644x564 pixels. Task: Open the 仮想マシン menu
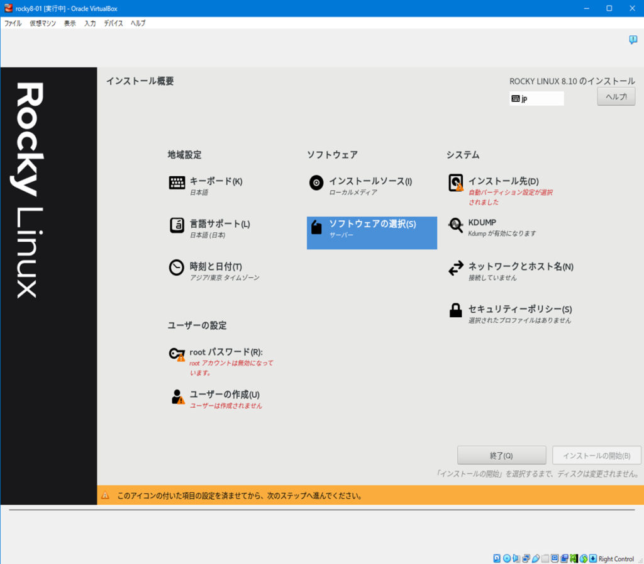[x=43, y=23]
